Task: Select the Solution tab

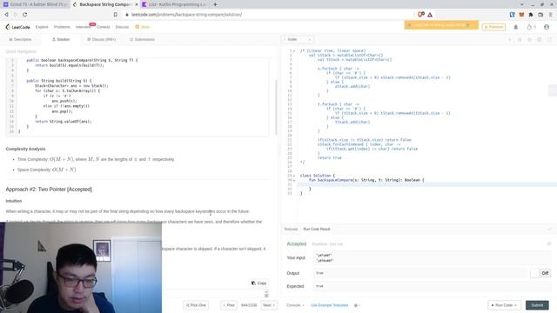Action: [61, 39]
